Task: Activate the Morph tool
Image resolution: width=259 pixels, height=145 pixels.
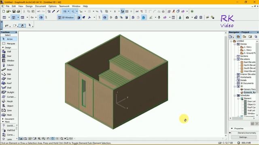Action: [x=9, y=101]
